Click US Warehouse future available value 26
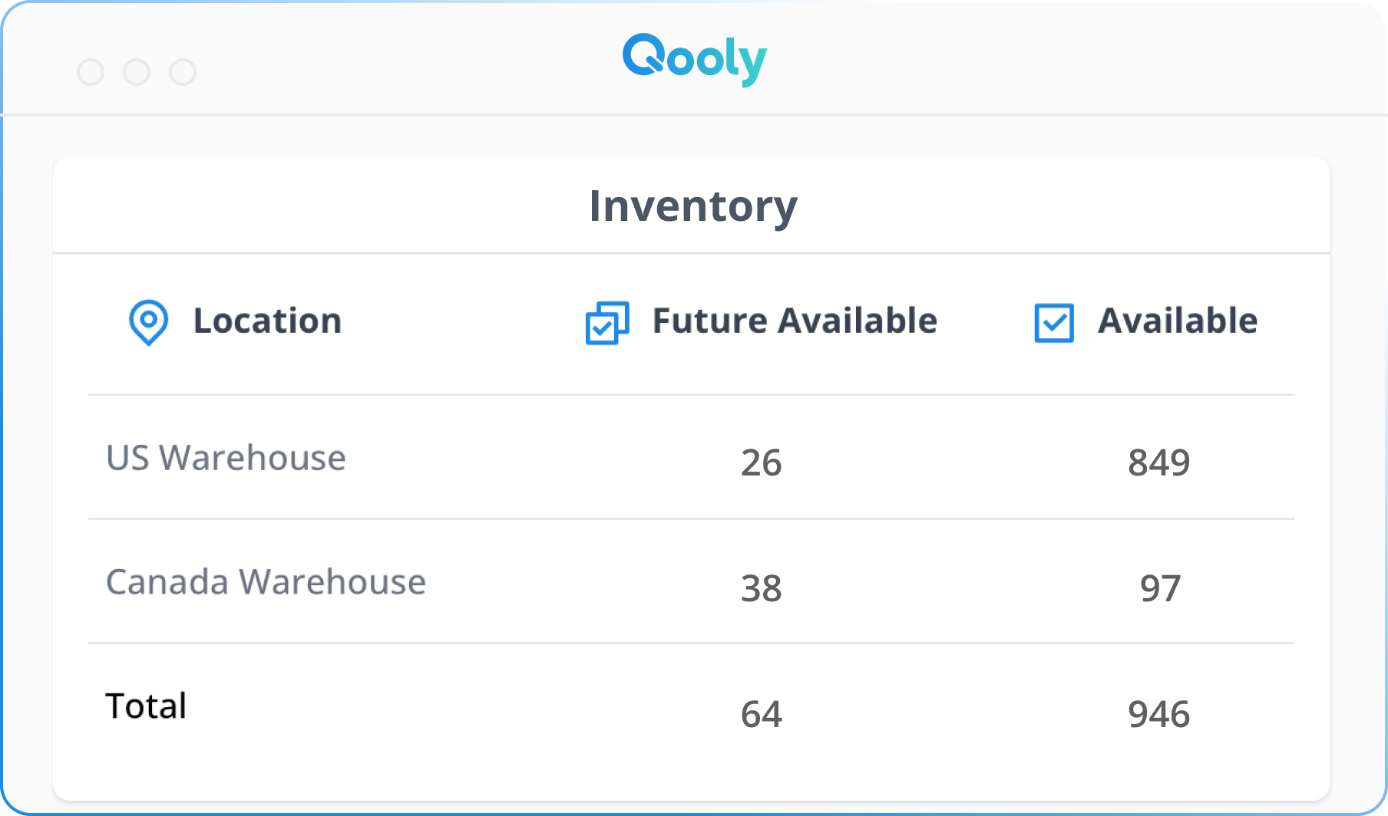Screen dimensions: 1388x816 pyautogui.click(x=761, y=463)
